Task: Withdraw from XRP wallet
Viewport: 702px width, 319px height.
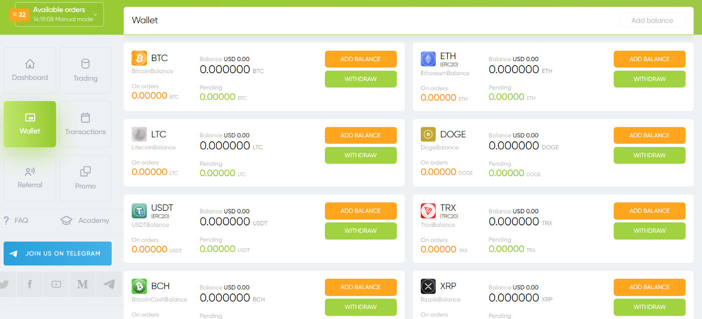Action: pyautogui.click(x=649, y=307)
